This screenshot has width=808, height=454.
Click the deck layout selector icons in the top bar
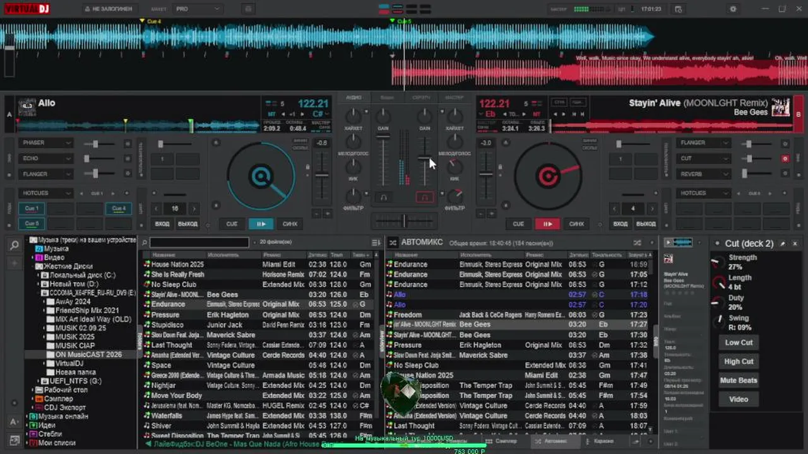pyautogui.click(x=406, y=9)
